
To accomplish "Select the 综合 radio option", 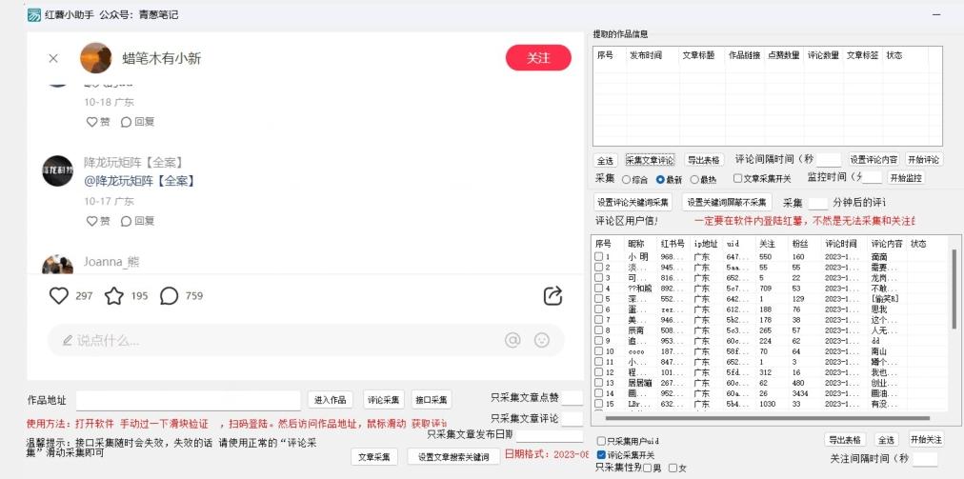I will tap(627, 179).
